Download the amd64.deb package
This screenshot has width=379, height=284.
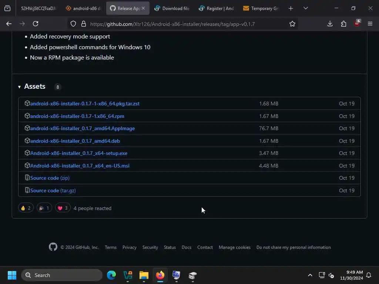pyautogui.click(x=75, y=141)
